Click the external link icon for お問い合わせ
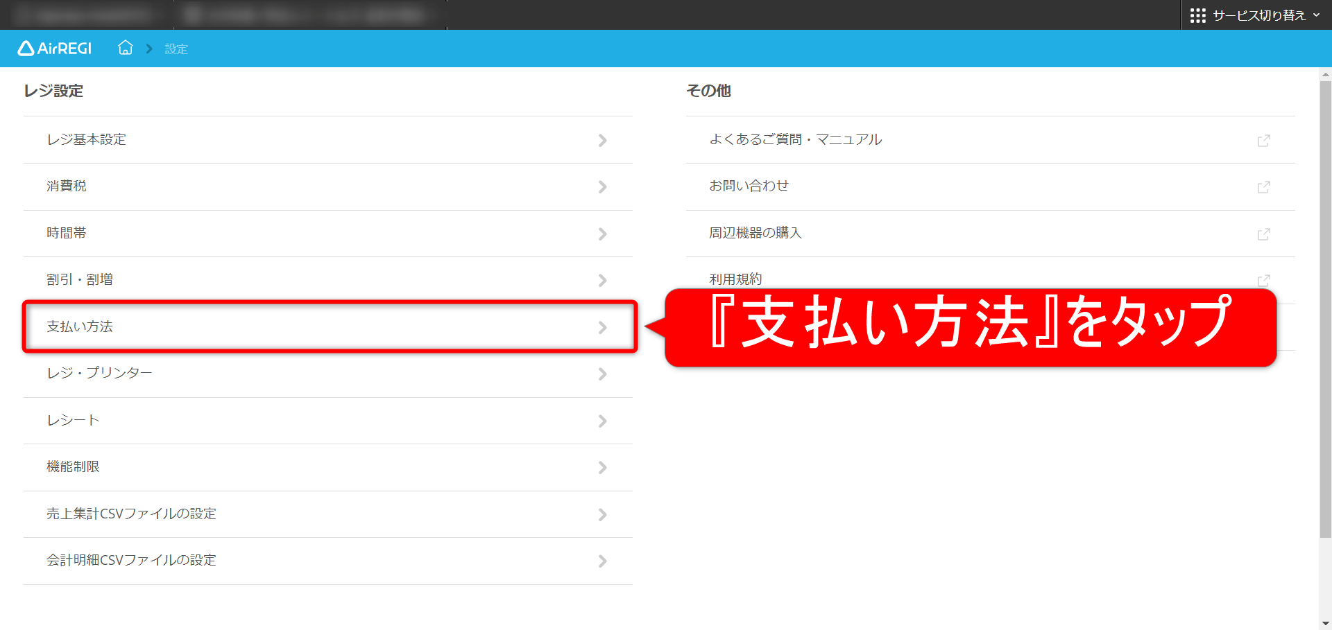Screen dimensions: 1332x630 click(1264, 186)
